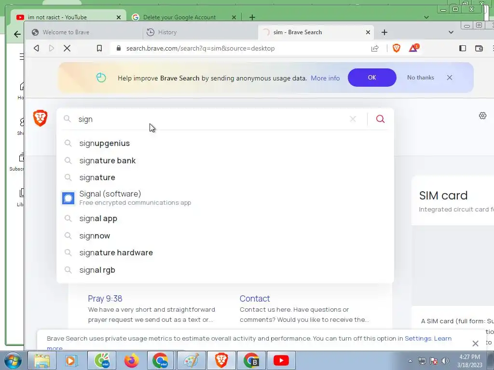Image resolution: width=494 pixels, height=370 pixels.
Task: Click the lock icon in address bar
Action: pyautogui.click(x=119, y=48)
